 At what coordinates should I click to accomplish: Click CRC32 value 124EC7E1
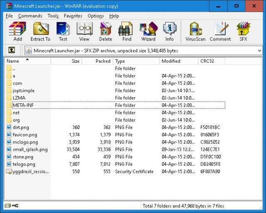point(210,149)
